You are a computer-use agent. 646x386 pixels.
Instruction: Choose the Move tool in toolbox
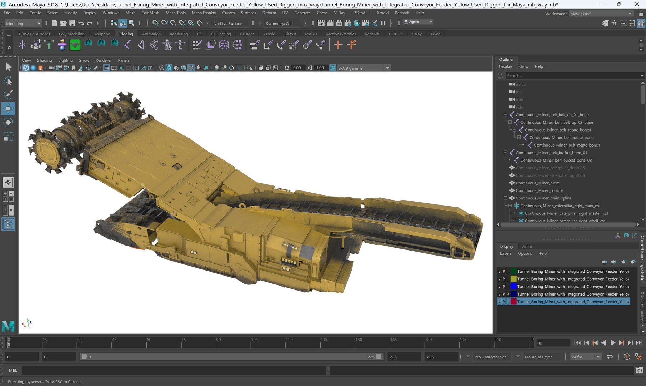tap(8, 109)
